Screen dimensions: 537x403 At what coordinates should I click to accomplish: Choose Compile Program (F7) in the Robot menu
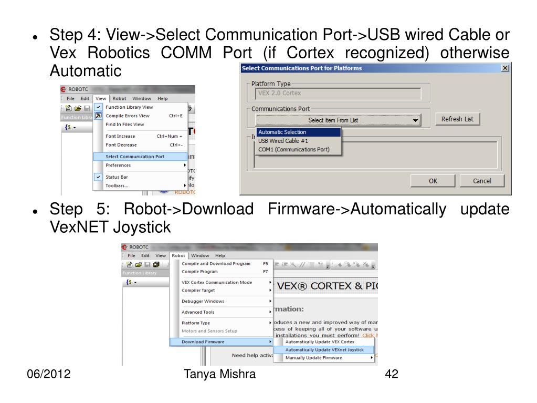pyautogui.click(x=221, y=272)
